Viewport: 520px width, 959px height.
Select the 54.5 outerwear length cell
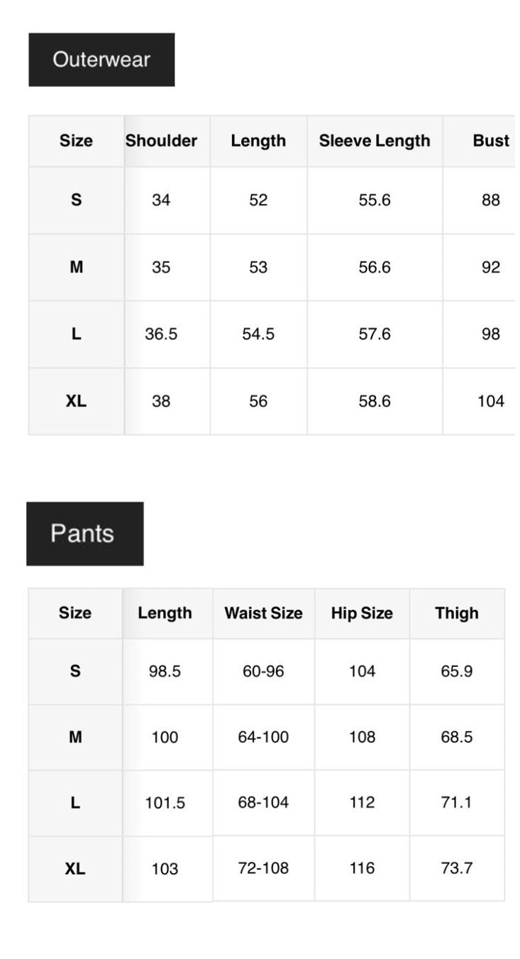tap(258, 334)
